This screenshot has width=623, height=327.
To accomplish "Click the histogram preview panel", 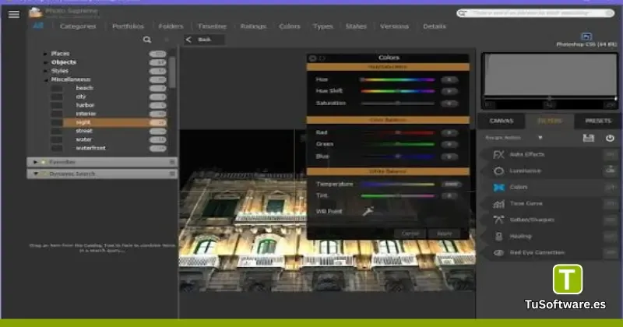I will click(x=550, y=81).
